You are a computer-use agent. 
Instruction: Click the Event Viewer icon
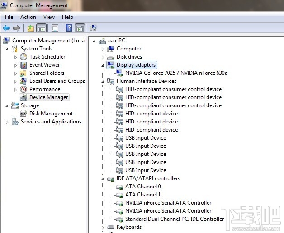pos(24,65)
